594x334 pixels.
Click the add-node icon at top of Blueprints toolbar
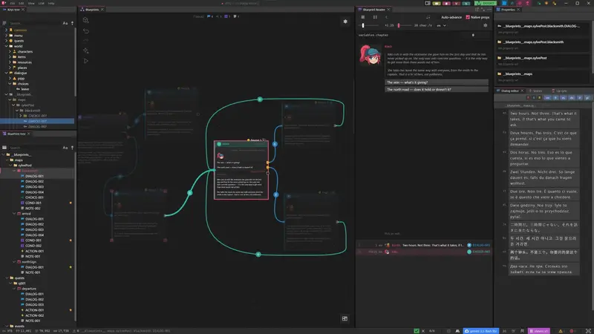(x=86, y=20)
